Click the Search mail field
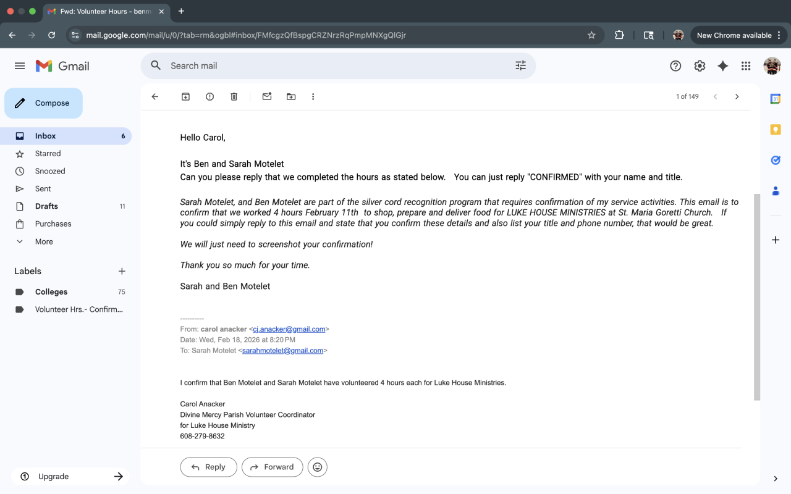This screenshot has height=494, width=791. coord(334,65)
